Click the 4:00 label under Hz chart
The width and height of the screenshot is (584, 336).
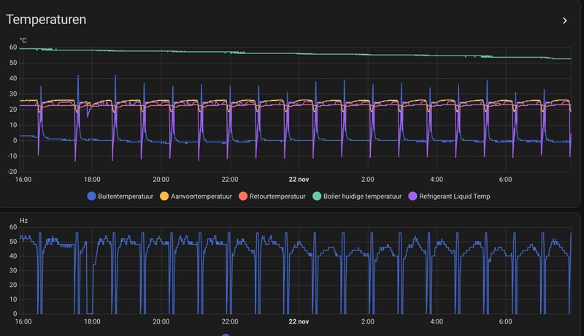[x=437, y=321]
